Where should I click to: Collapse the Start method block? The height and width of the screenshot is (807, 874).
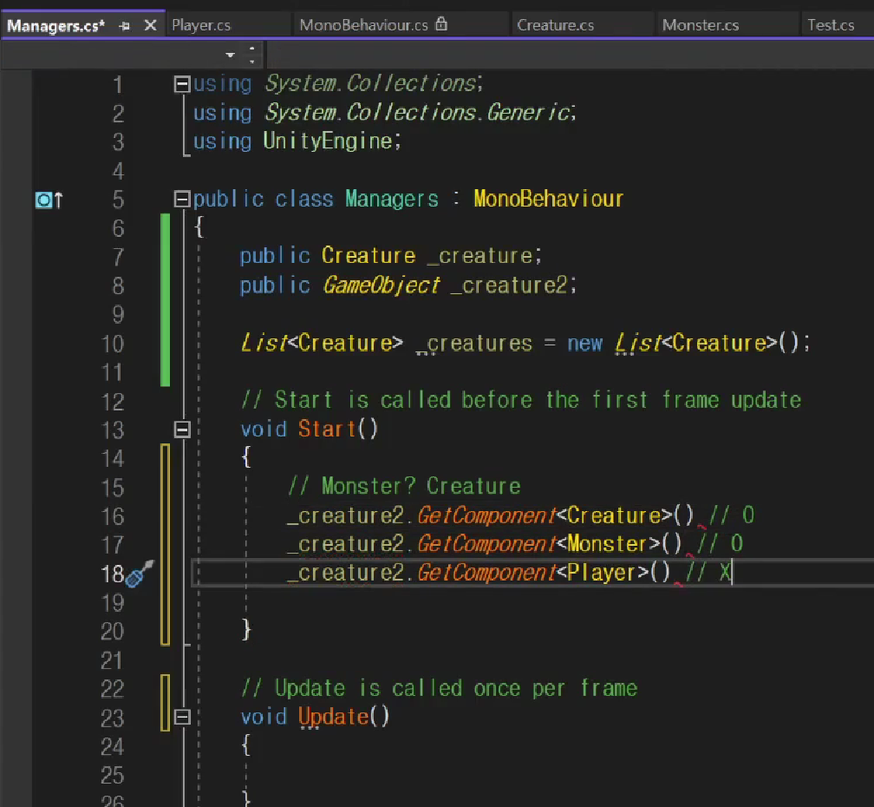point(182,429)
